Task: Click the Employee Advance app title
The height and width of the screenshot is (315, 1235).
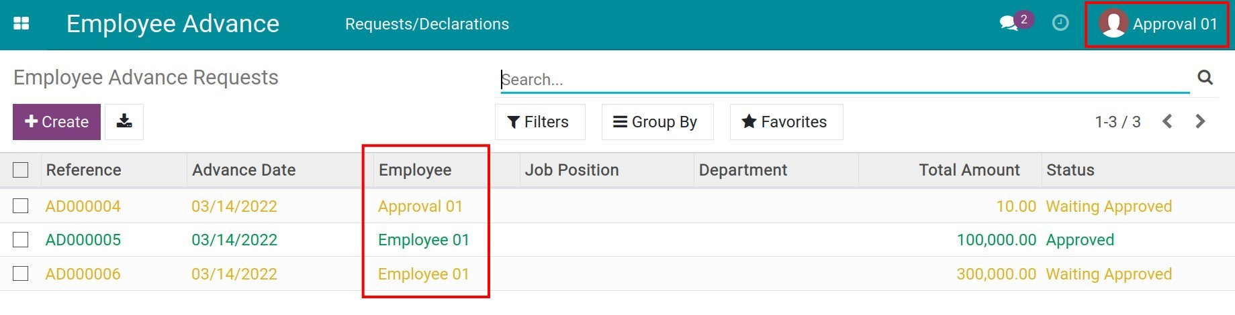Action: point(173,24)
